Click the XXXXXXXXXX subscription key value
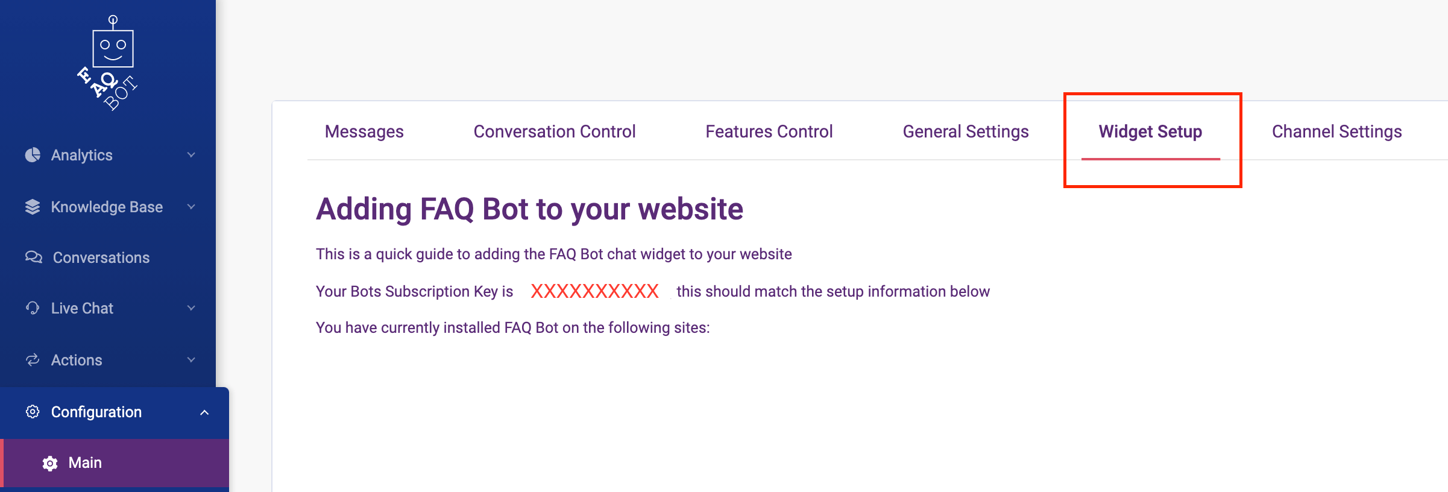 594,291
